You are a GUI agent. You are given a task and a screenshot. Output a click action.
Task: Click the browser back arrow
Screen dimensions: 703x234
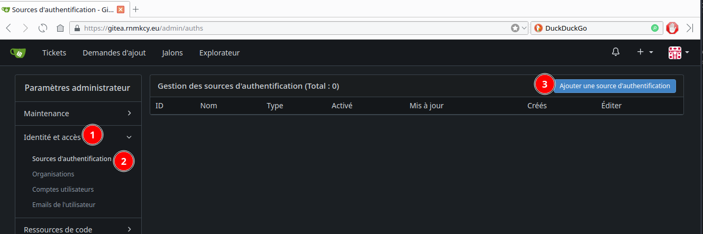click(x=9, y=28)
